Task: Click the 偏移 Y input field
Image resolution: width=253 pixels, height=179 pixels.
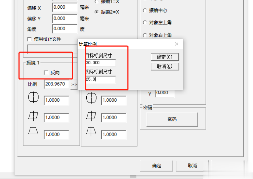Action: (x=65, y=19)
